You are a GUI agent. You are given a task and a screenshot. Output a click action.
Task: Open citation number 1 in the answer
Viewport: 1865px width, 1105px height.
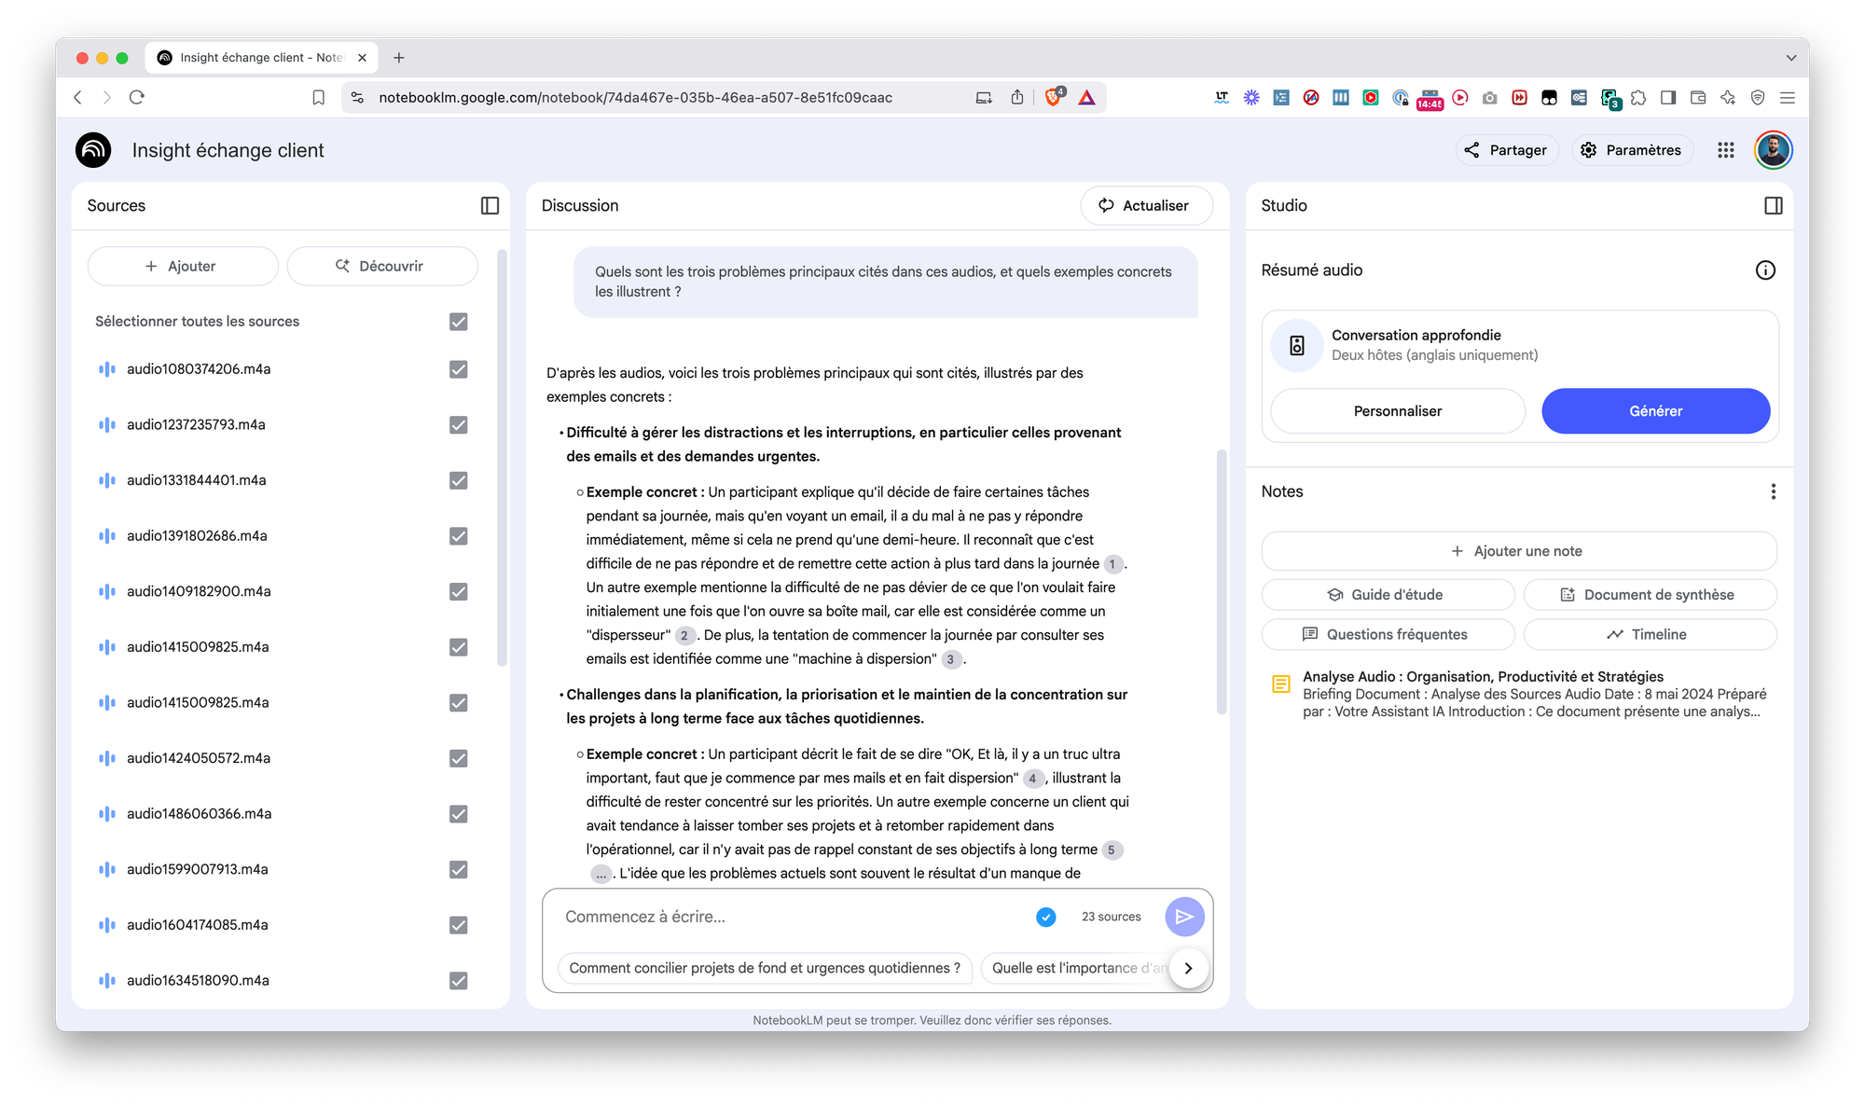(x=1112, y=564)
